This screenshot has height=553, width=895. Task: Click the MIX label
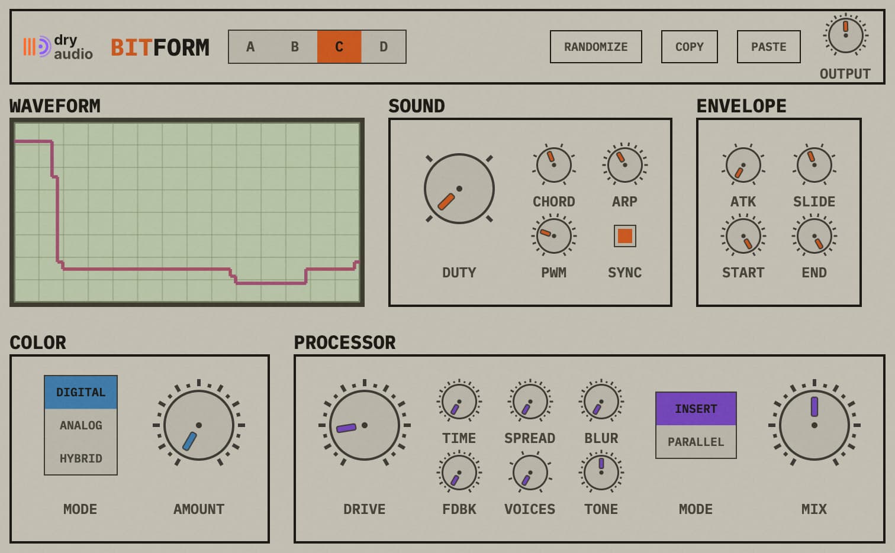[x=814, y=509]
